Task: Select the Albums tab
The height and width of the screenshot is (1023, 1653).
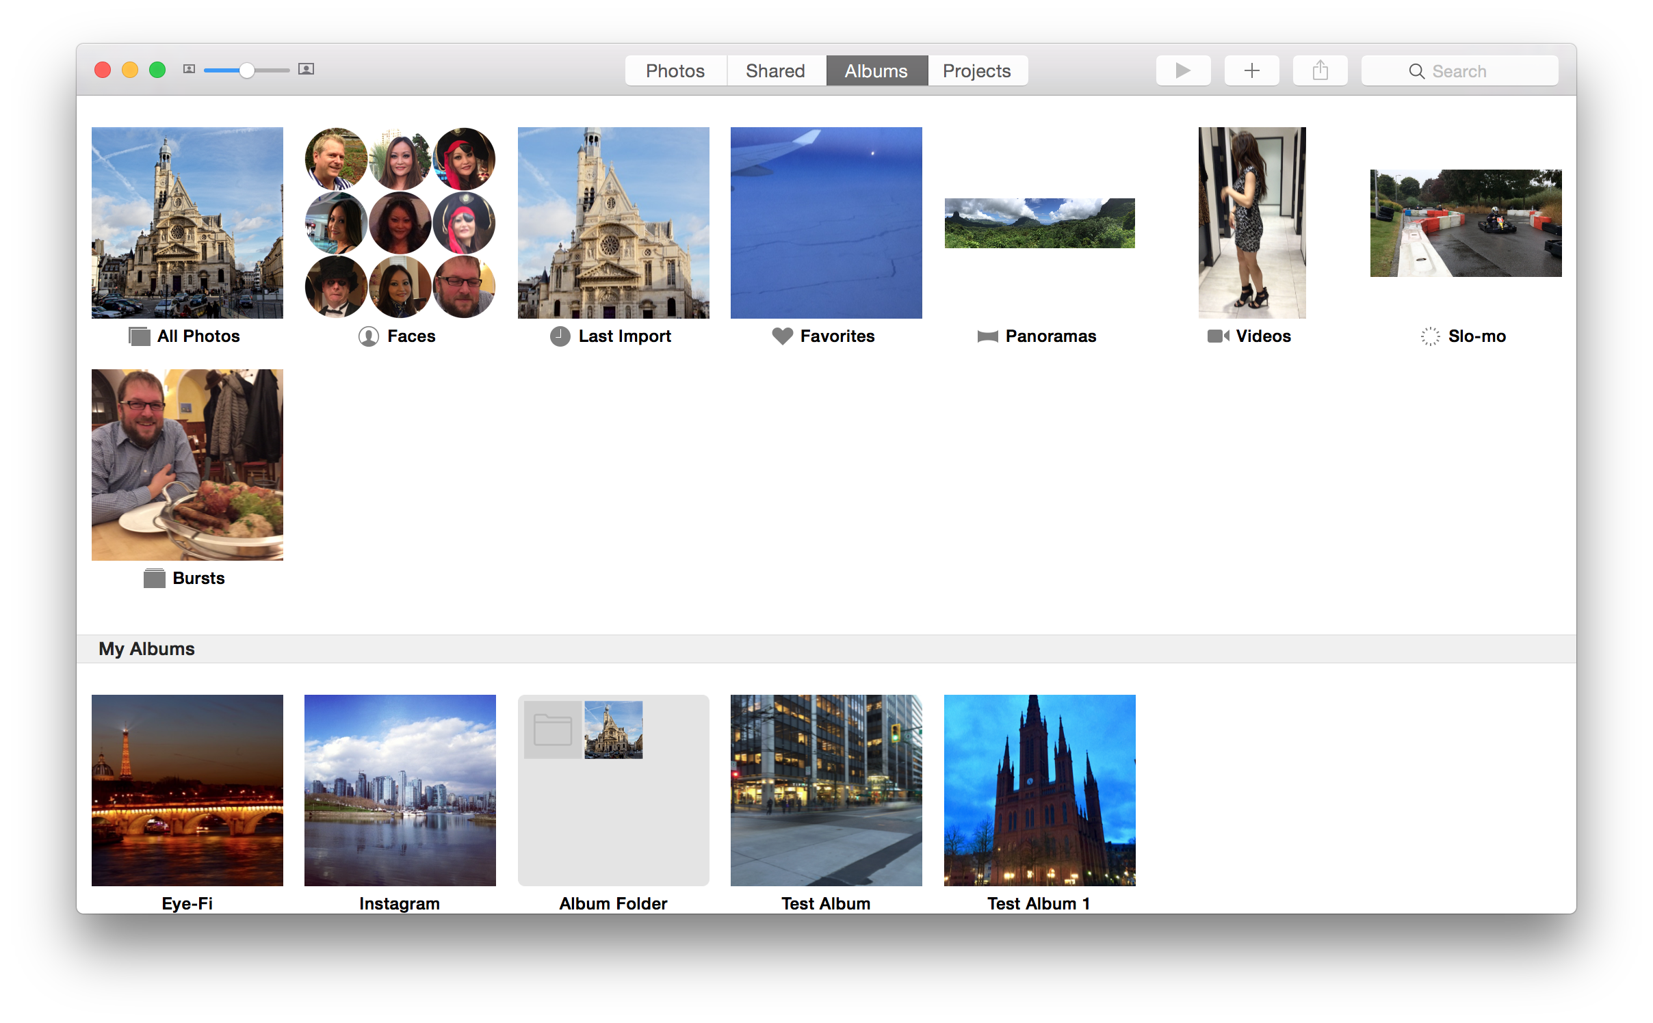Action: coord(876,70)
